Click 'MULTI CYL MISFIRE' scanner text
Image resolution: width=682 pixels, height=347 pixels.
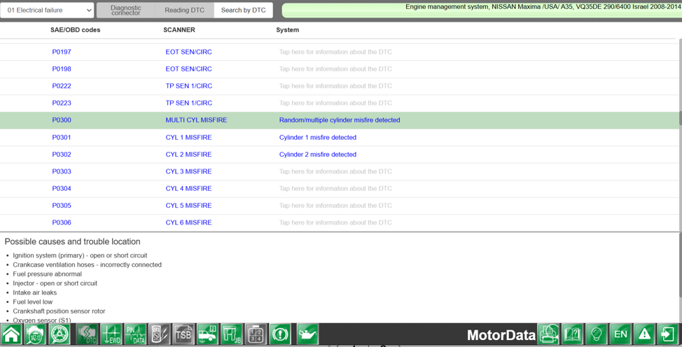196,120
